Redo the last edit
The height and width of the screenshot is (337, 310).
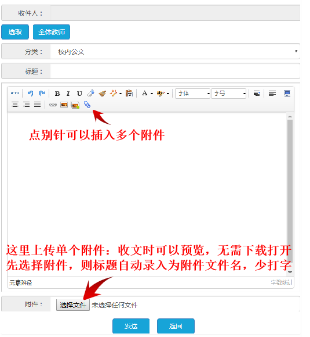coord(42,94)
